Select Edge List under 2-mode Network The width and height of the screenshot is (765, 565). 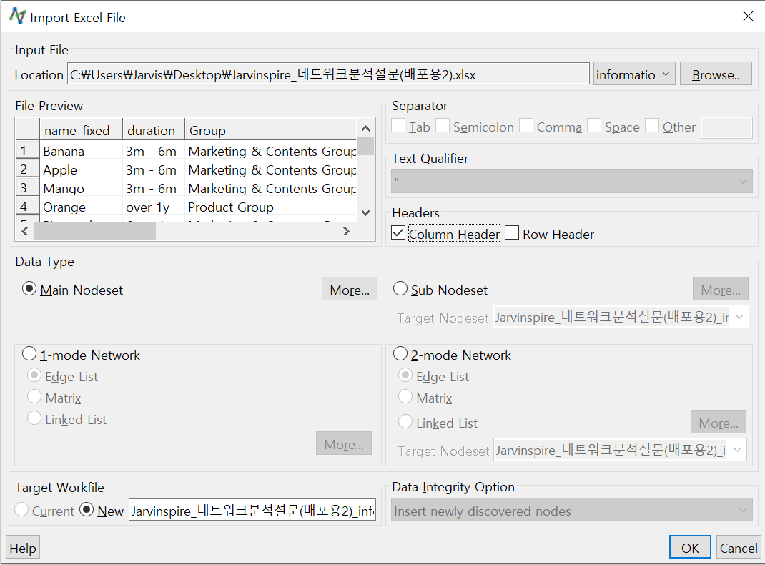pos(405,375)
